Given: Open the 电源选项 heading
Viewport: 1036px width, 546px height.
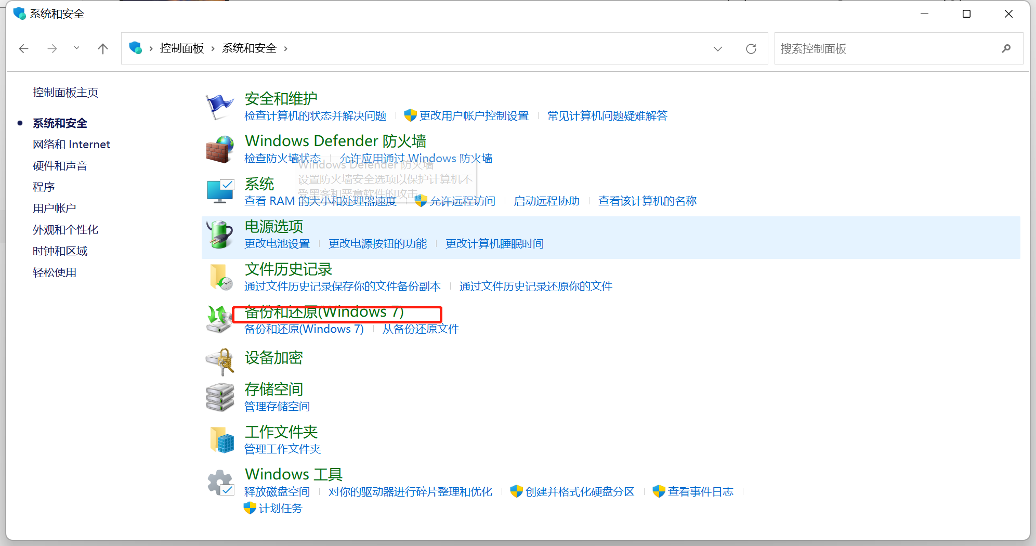Looking at the screenshot, I should [x=274, y=226].
